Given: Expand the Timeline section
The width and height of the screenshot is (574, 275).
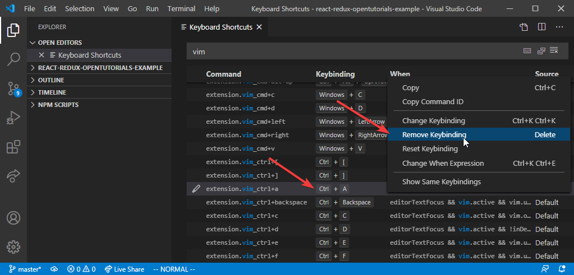Looking at the screenshot, I should 99,92.
